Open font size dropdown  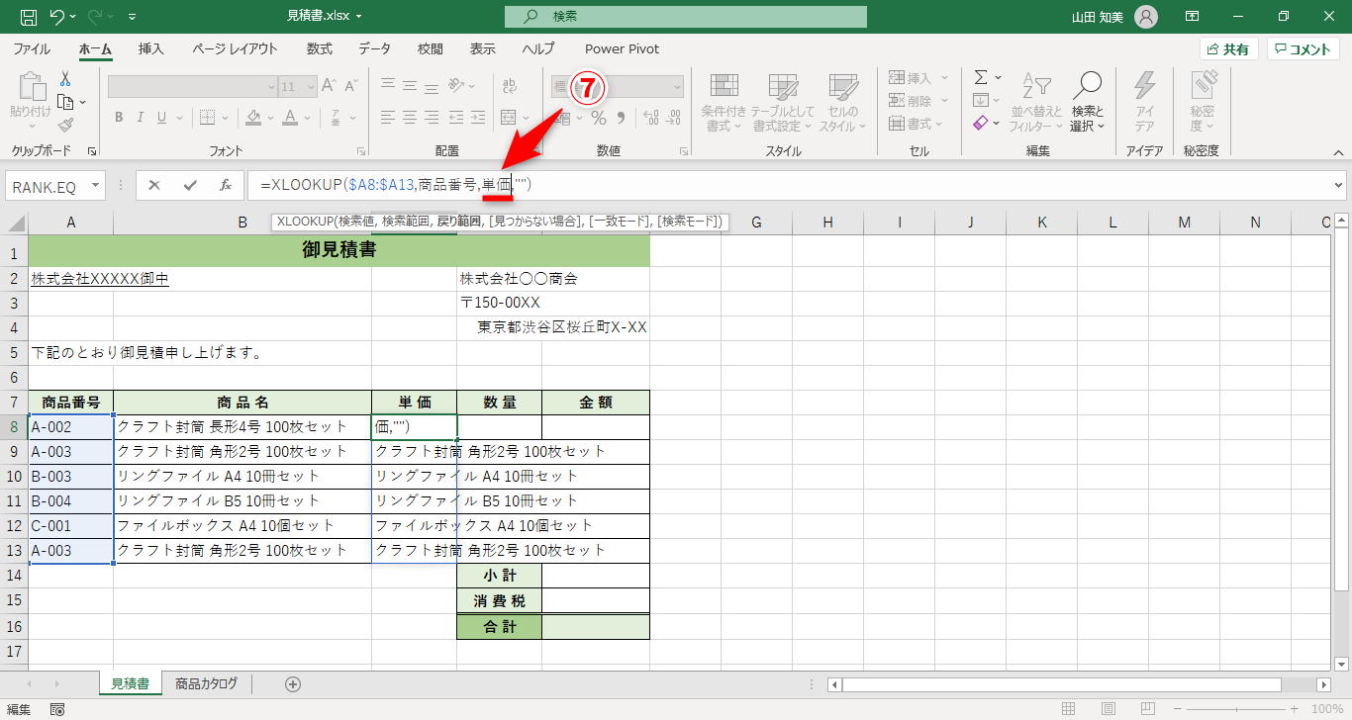click(311, 86)
